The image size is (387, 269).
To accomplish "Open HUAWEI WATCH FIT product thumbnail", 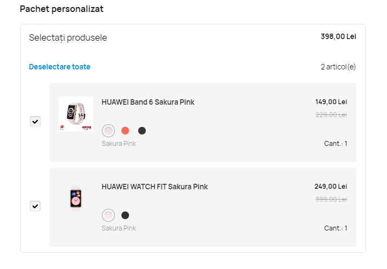I will point(76,198).
